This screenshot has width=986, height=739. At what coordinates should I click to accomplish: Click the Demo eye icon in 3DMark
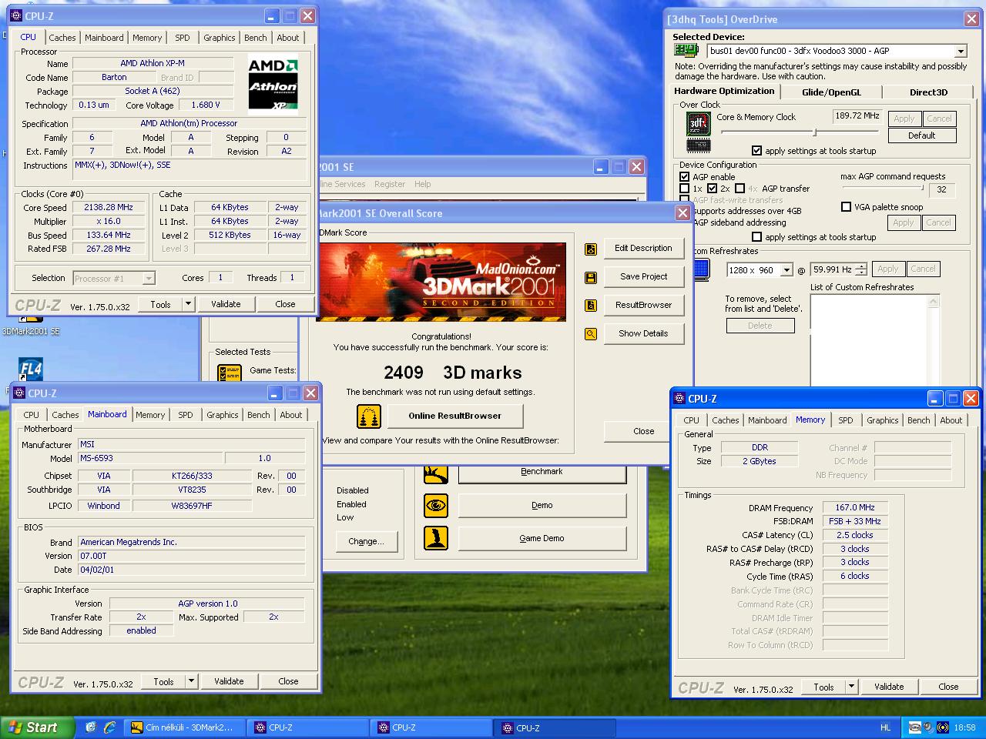coord(436,506)
